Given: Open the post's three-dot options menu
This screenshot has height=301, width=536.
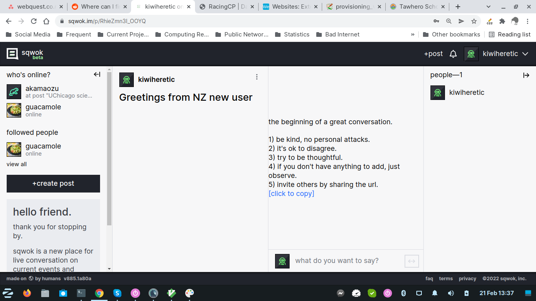Looking at the screenshot, I should 257,77.
